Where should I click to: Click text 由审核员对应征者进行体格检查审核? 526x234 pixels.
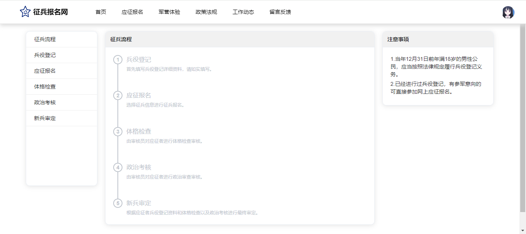(164, 141)
